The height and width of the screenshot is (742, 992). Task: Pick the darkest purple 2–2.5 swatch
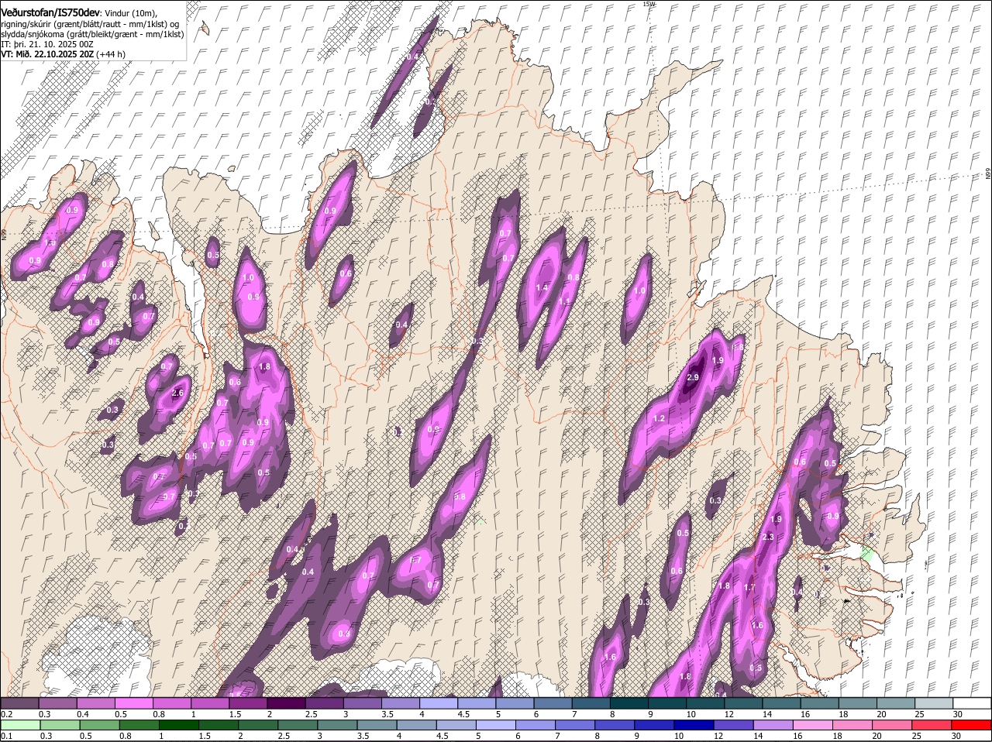[287, 703]
